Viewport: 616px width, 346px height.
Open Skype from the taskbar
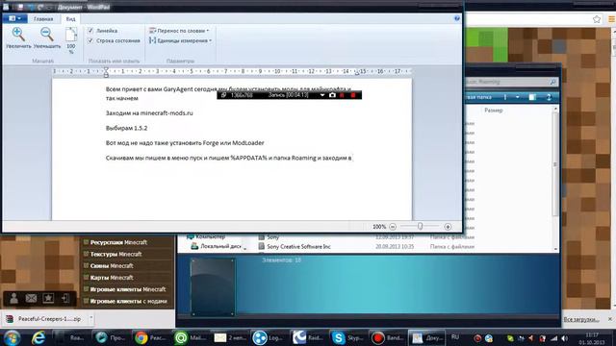[x=347, y=337]
